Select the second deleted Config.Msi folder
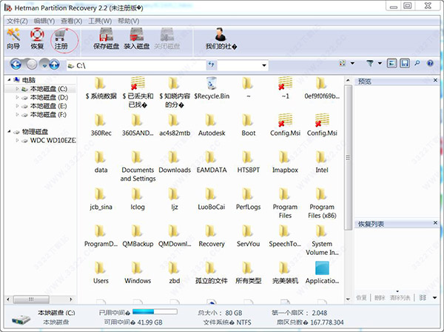The height and width of the screenshot is (332, 444). [x=322, y=125]
